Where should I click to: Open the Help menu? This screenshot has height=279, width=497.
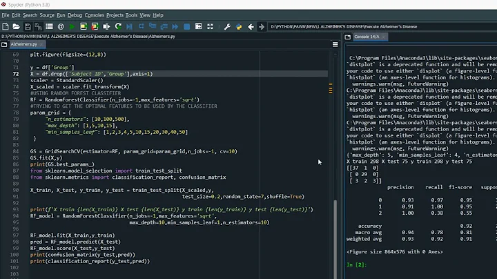158,15
